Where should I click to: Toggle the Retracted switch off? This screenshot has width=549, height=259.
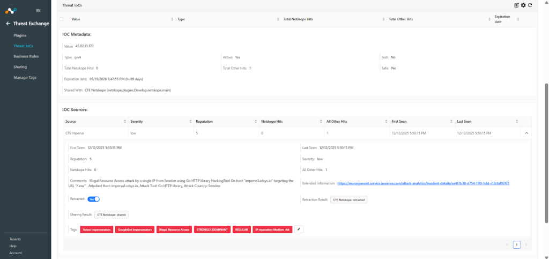pyautogui.click(x=93, y=199)
